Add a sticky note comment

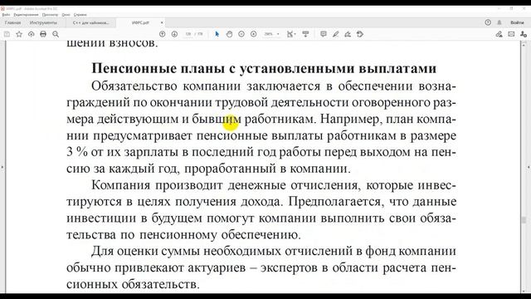pos(324,34)
